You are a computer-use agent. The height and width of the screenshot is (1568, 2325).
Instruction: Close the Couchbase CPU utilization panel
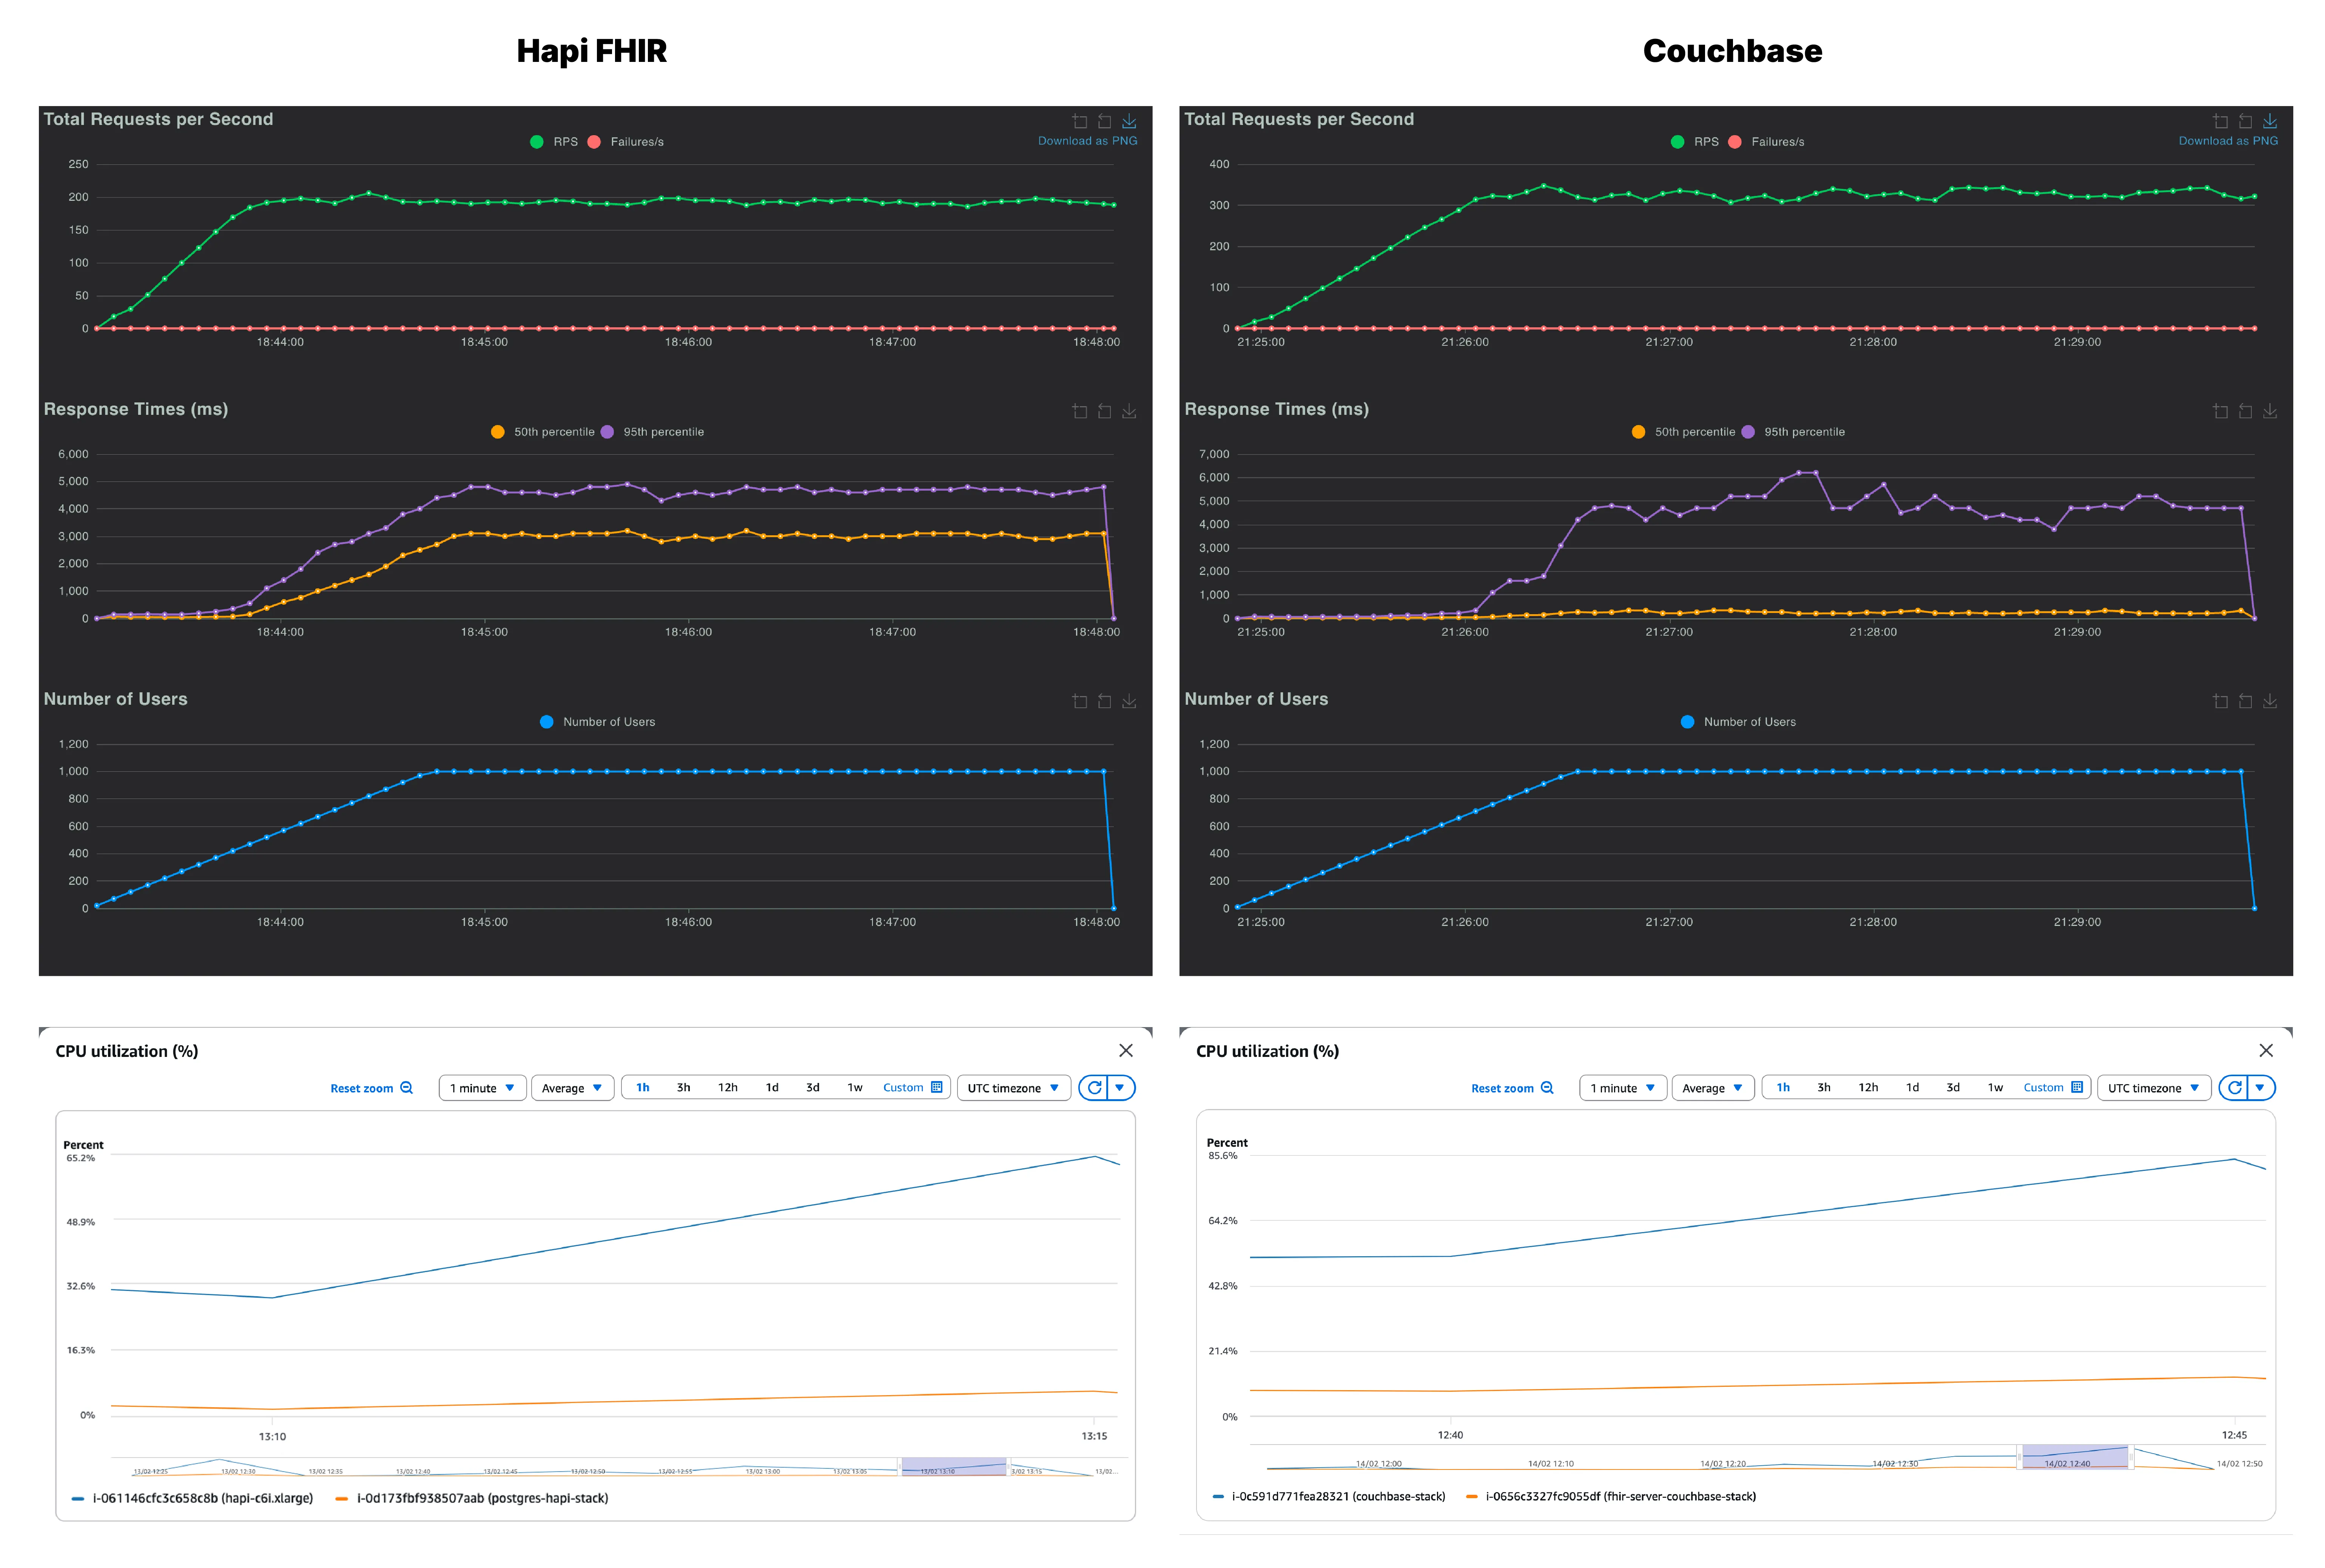pos(2266,1050)
